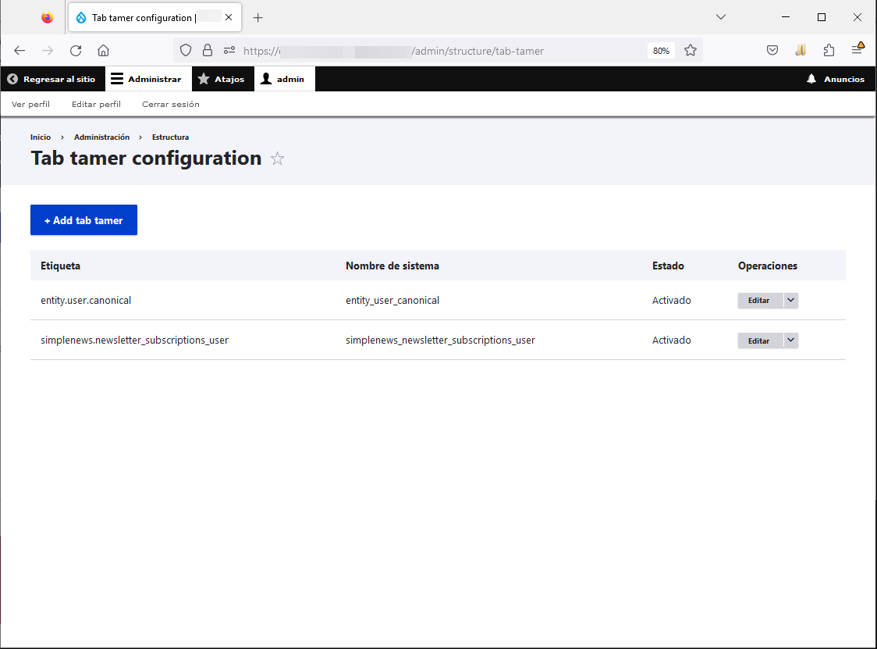Click Etiqueta column header

pyautogui.click(x=60, y=266)
